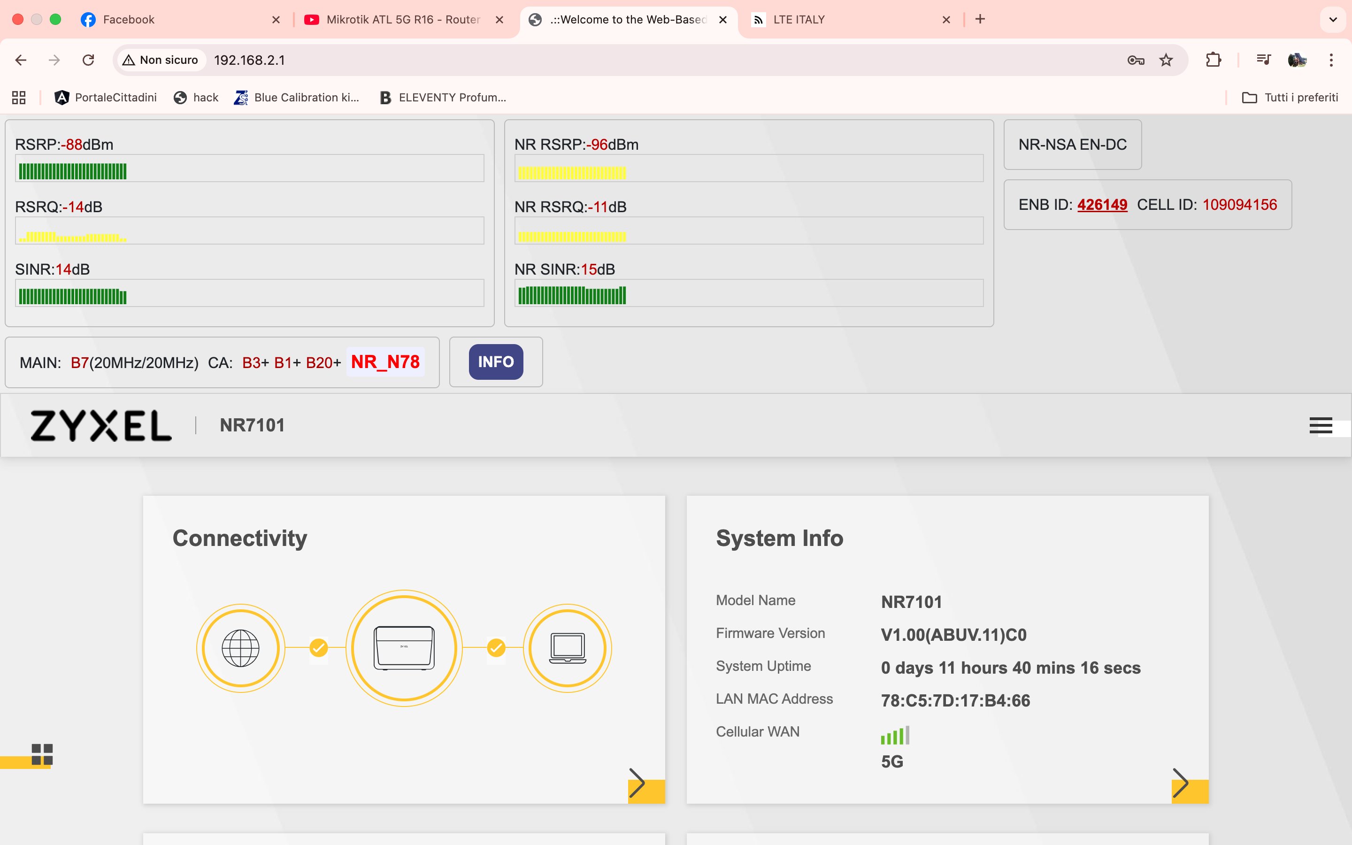Viewport: 1352px width, 845px height.
Task: Open the browser extensions puzzle icon
Action: click(x=1213, y=60)
